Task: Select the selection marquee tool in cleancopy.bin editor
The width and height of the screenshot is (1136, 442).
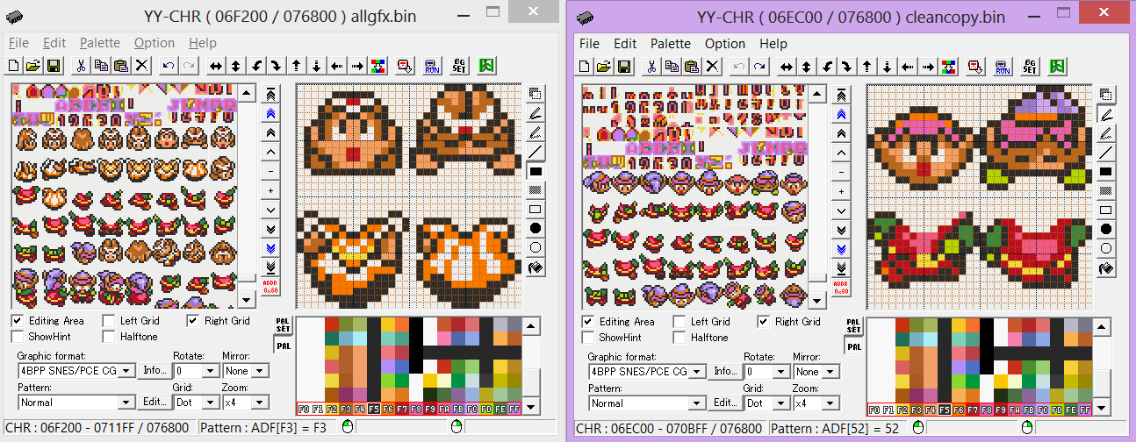Action: tap(1106, 95)
